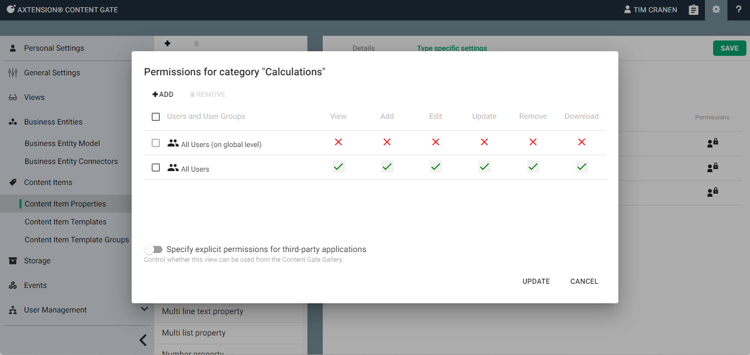The height and width of the screenshot is (355, 750).
Task: Click the settings gear icon in top bar
Action: pos(716,10)
